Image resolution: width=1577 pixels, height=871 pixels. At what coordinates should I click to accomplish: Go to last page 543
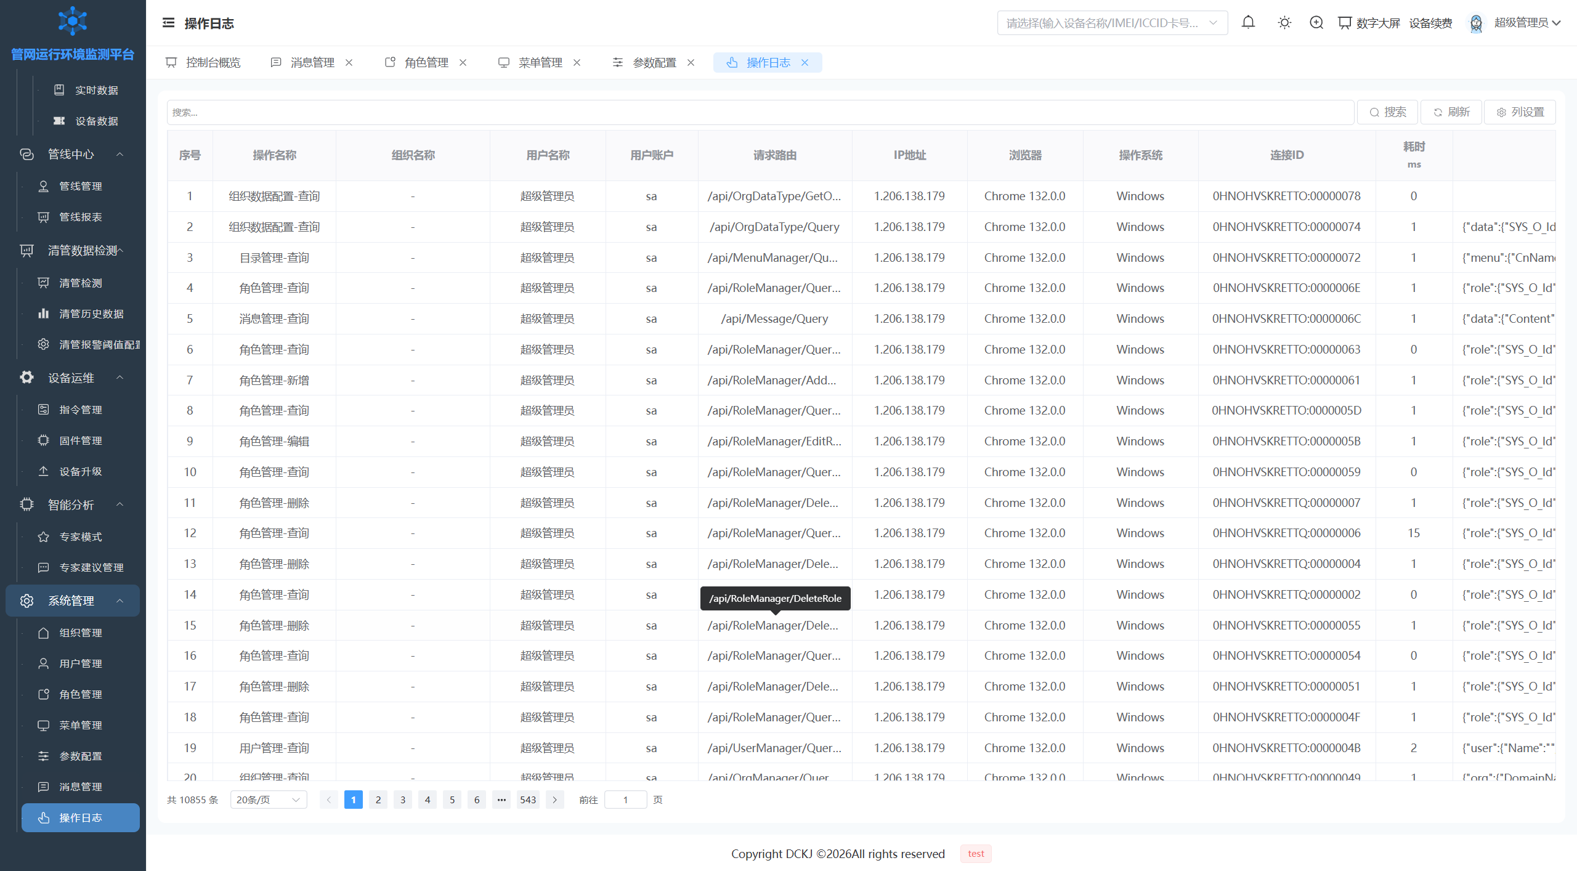528,800
